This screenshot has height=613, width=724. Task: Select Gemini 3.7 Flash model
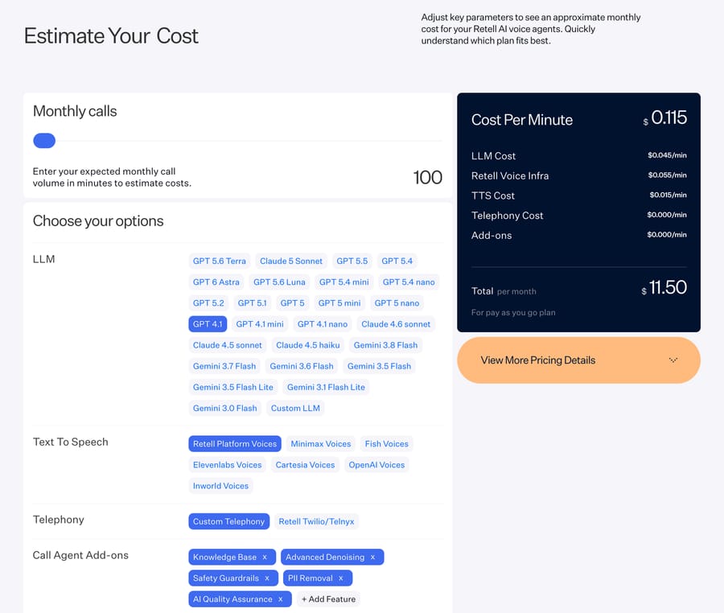[224, 366]
